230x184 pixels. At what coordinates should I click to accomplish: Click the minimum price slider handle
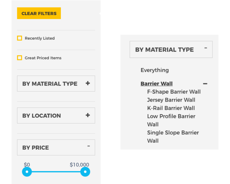tap(27, 172)
